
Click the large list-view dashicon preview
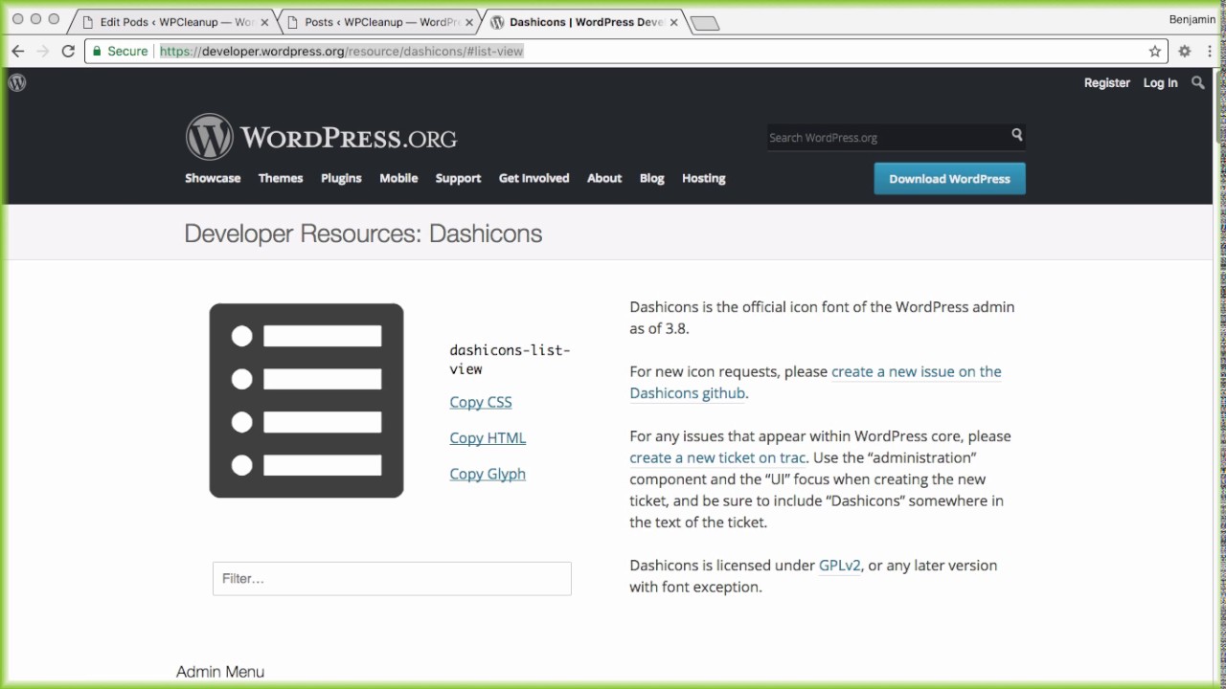click(306, 400)
